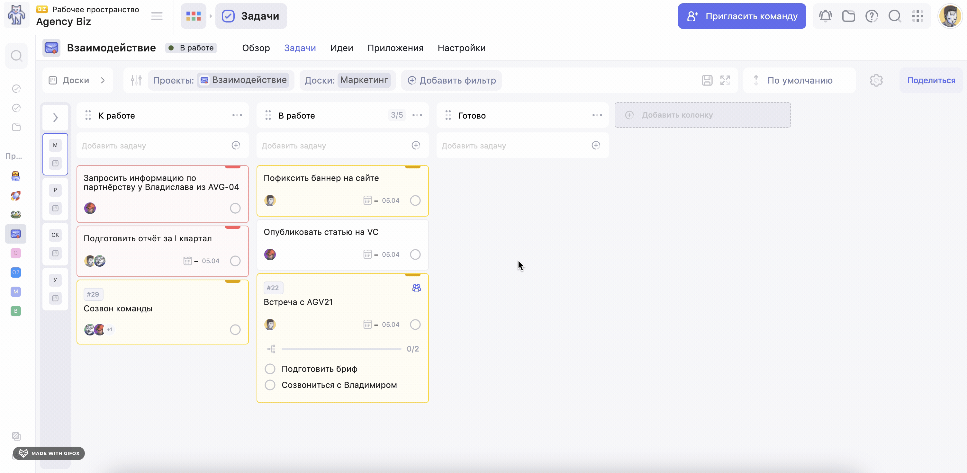Click the search magnifier in the top bar
This screenshot has height=473, width=967.
point(895,16)
